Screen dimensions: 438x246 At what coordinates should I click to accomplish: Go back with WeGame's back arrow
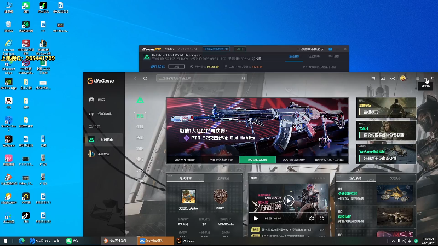tap(135, 78)
